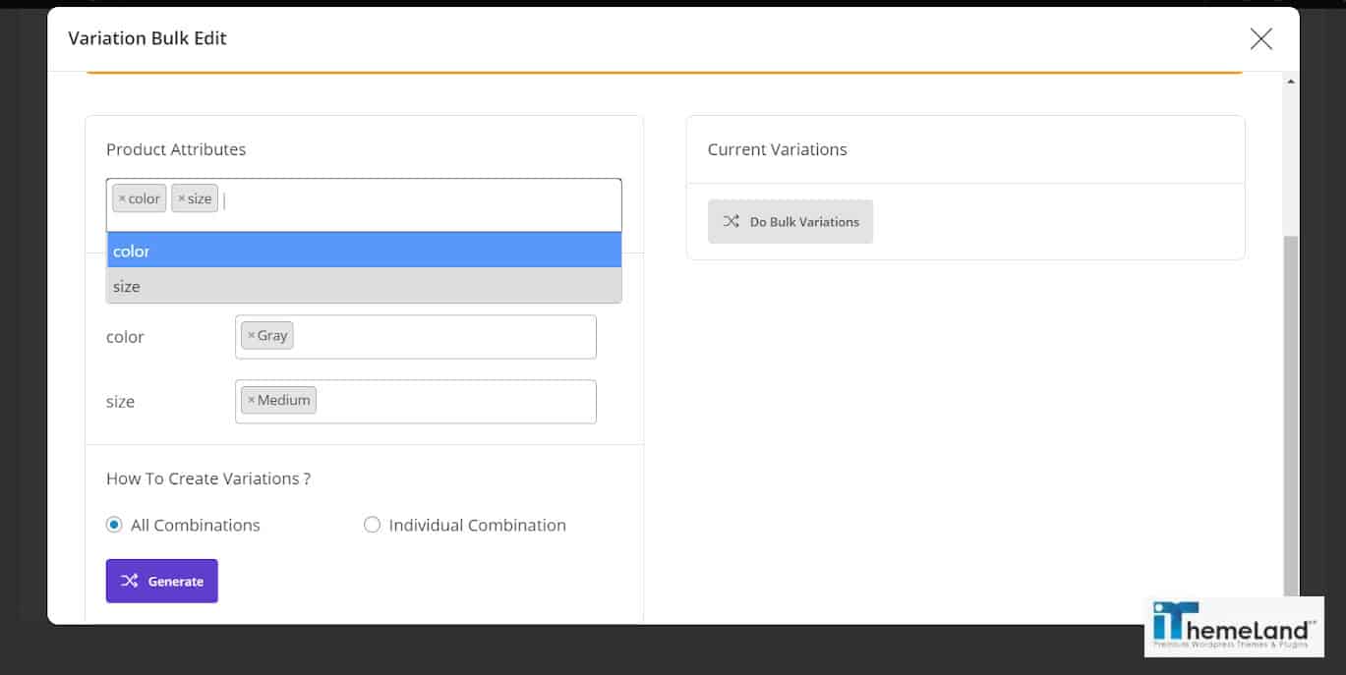Click shuffle icon in Generate button

[x=129, y=581]
